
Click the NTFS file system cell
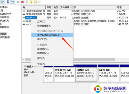tap(63, 17)
